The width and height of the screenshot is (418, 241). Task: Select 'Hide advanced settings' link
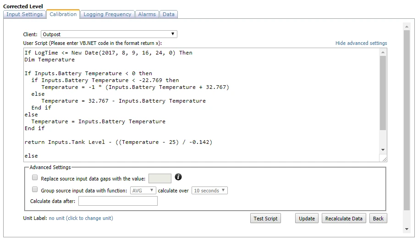coord(361,43)
